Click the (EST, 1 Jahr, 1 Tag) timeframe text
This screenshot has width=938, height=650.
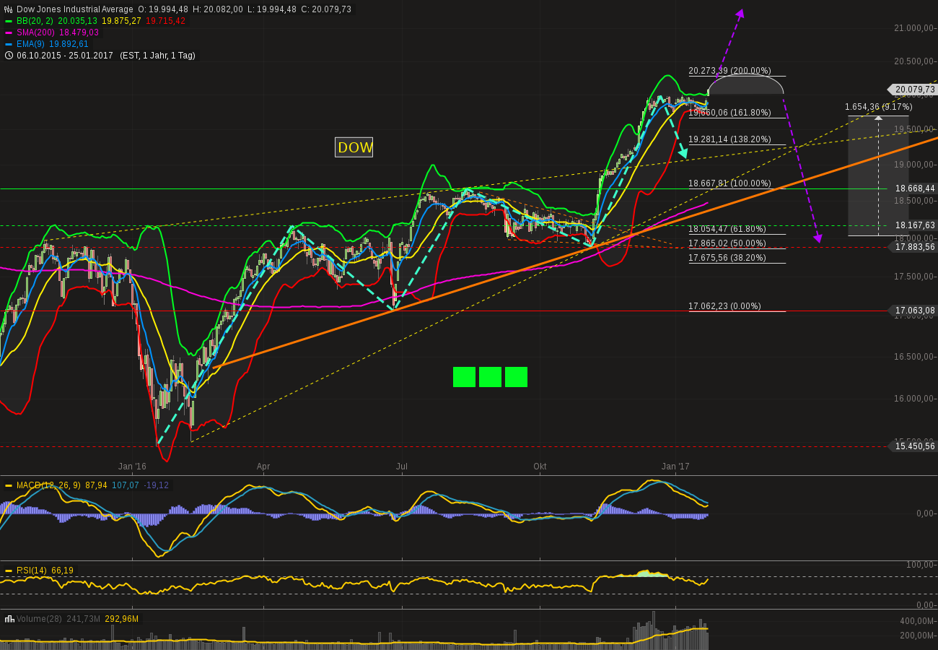(157, 56)
